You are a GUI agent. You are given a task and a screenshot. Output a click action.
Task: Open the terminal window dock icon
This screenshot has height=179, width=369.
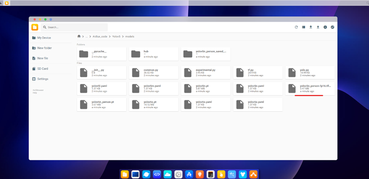pos(135,174)
